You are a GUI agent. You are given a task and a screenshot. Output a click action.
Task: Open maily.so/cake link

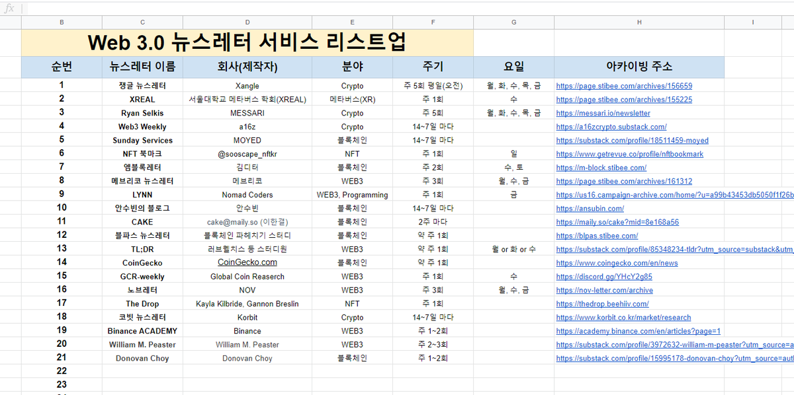(x=617, y=222)
